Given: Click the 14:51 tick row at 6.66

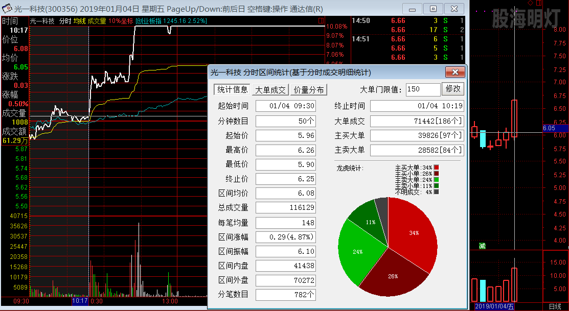Looking at the screenshot, I should (408, 39).
